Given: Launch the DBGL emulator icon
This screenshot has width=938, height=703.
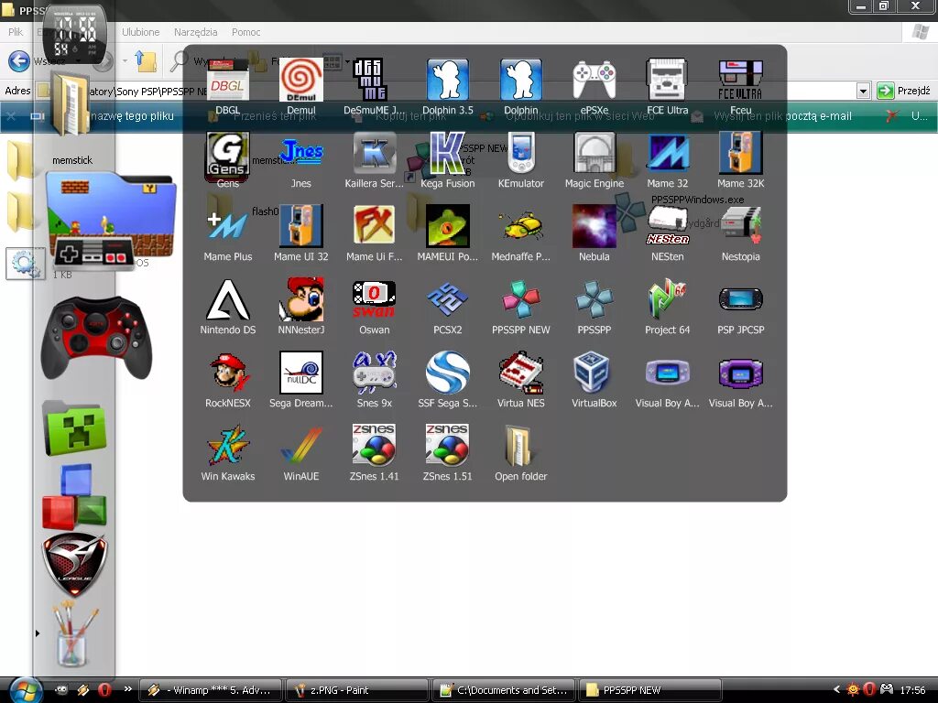Looking at the screenshot, I should point(227,81).
